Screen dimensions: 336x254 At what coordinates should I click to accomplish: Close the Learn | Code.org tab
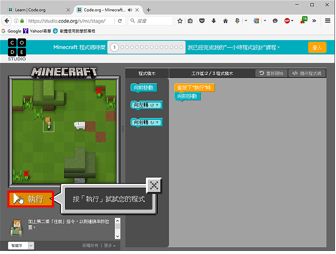tap(68, 10)
